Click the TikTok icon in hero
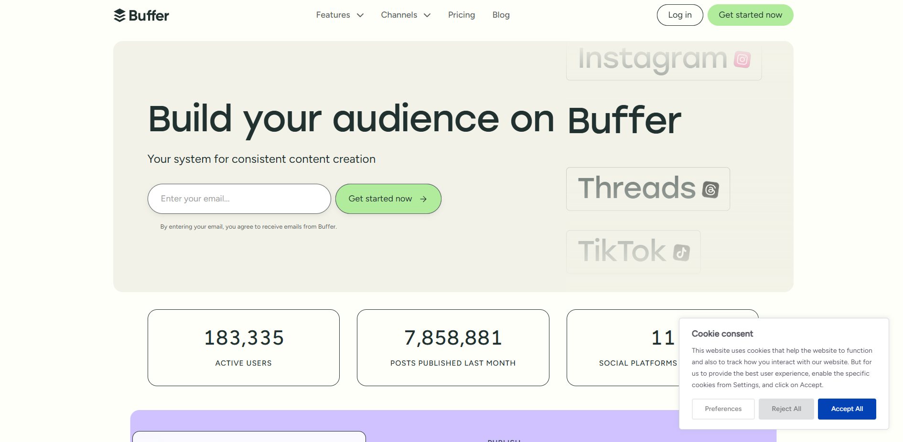The width and height of the screenshot is (903, 442). coord(681,253)
